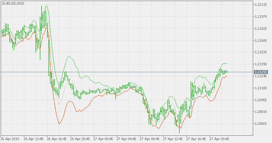Click the 27 Apr 00:45 time label
272x143 pixels.
click(103, 139)
